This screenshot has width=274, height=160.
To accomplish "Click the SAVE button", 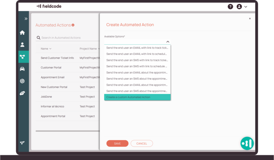I will click(117, 144).
